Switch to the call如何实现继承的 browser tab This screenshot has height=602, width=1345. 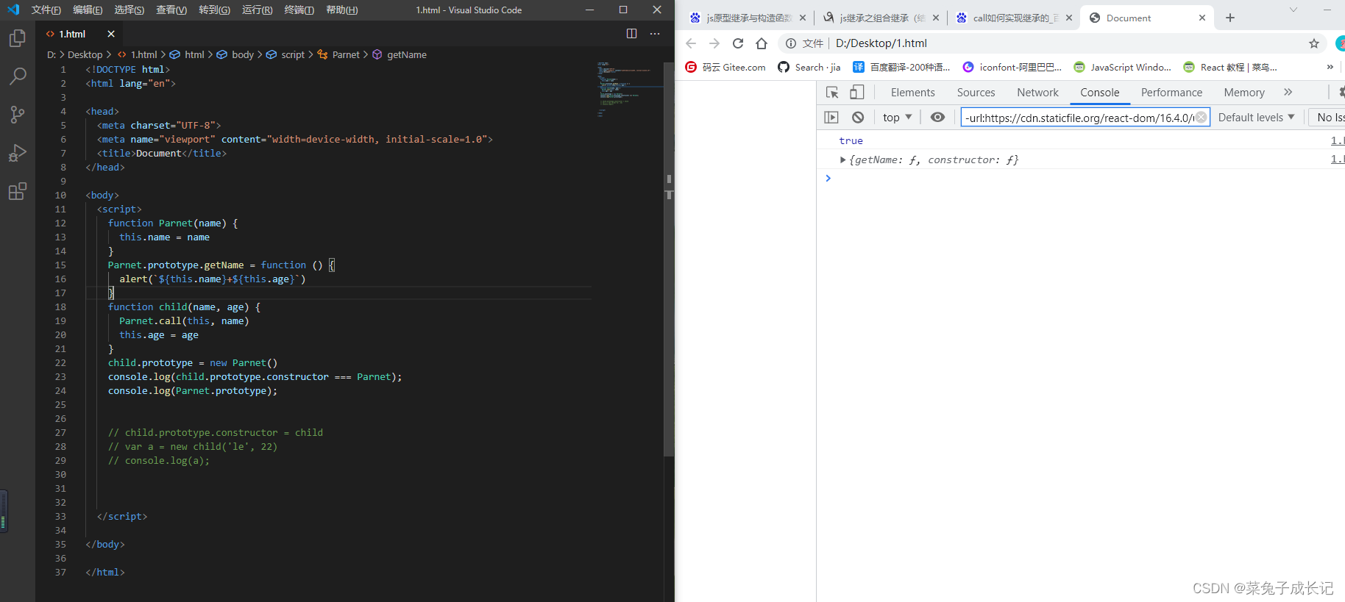click(1015, 18)
